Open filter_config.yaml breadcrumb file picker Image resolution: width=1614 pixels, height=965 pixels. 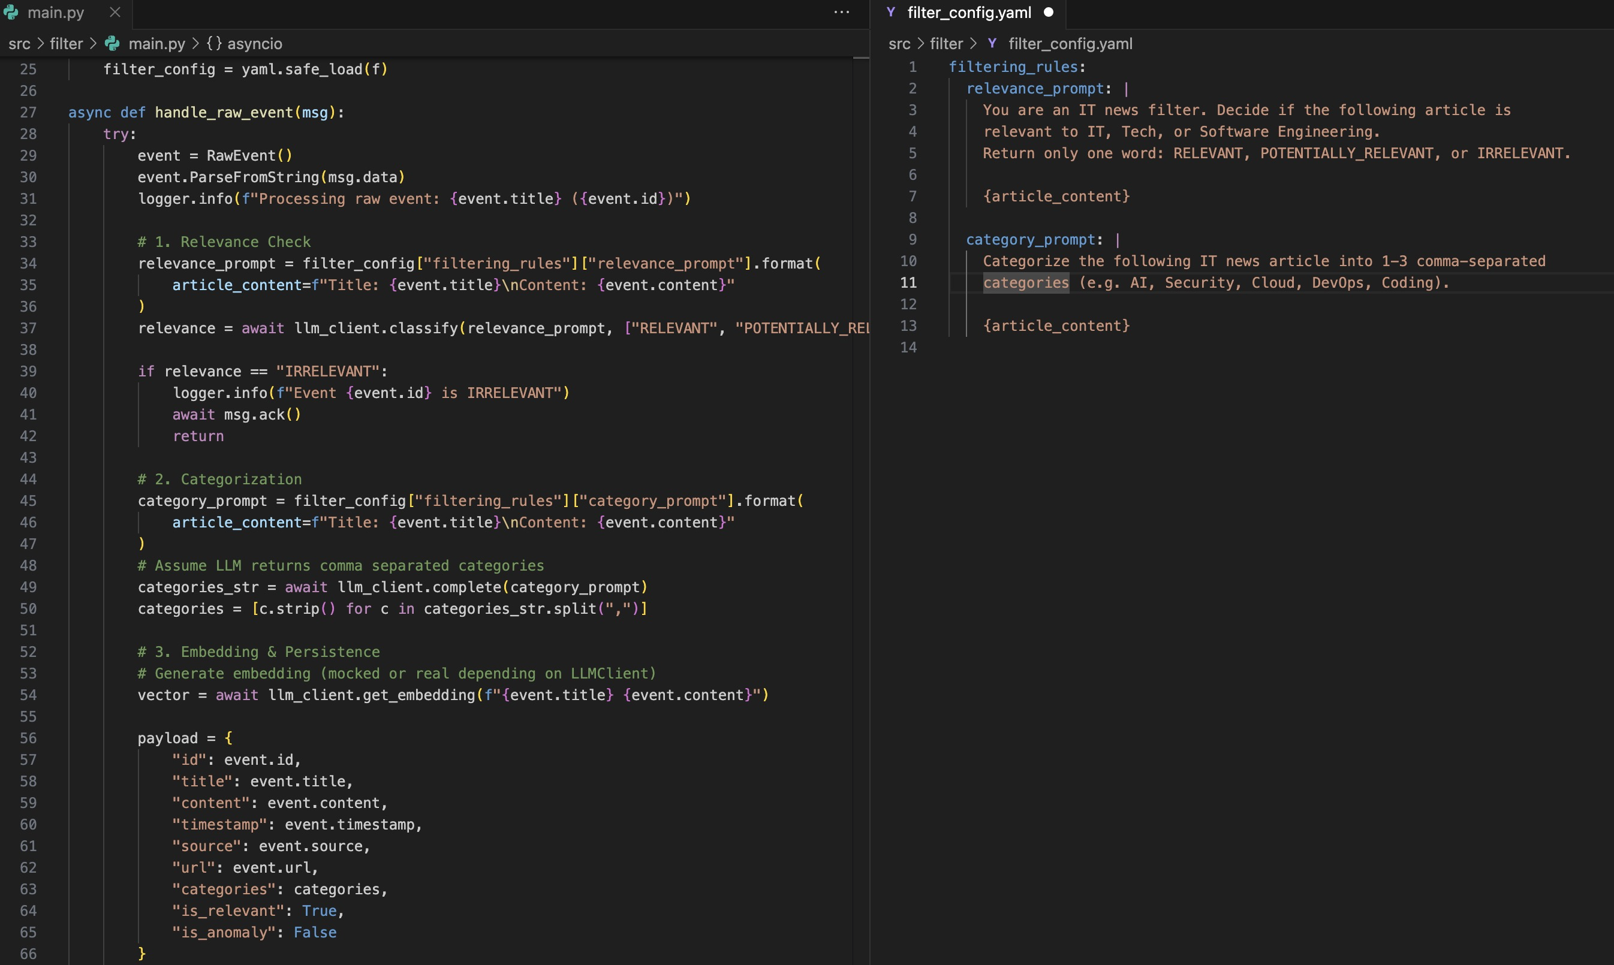click(x=1070, y=44)
